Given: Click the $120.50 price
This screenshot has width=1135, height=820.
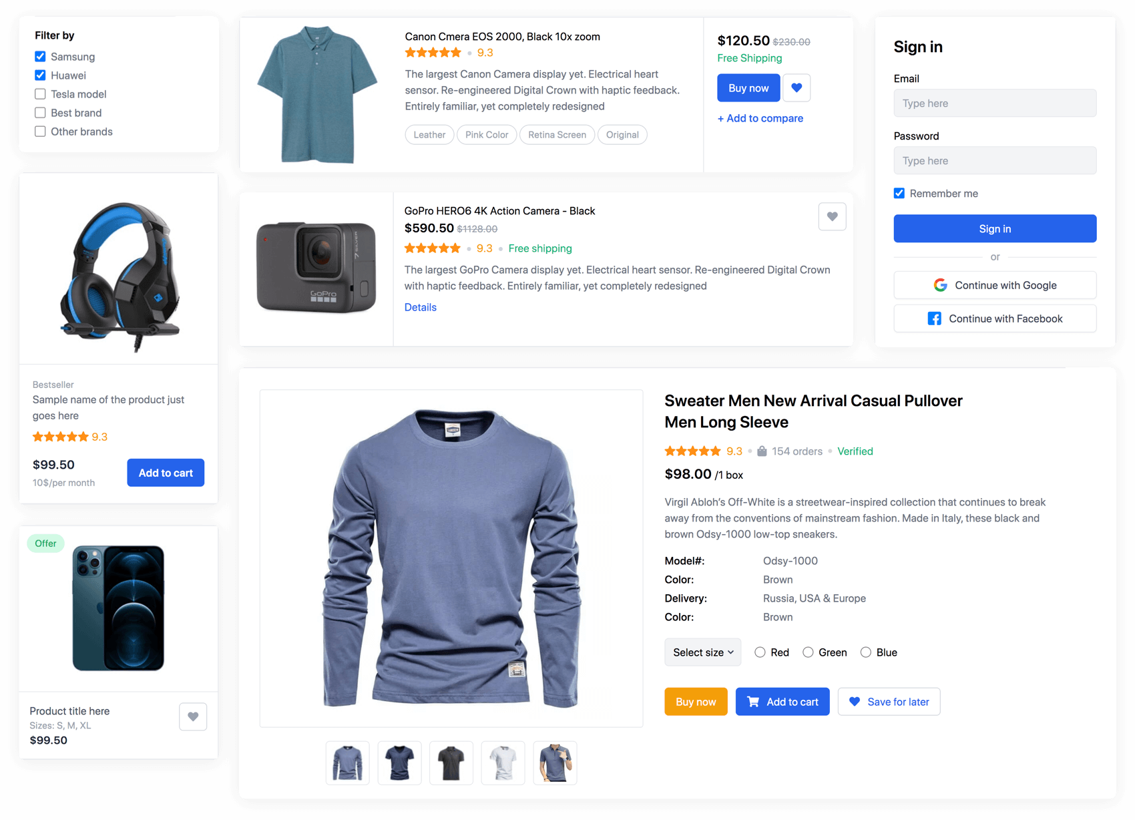Looking at the screenshot, I should pyautogui.click(x=743, y=41).
